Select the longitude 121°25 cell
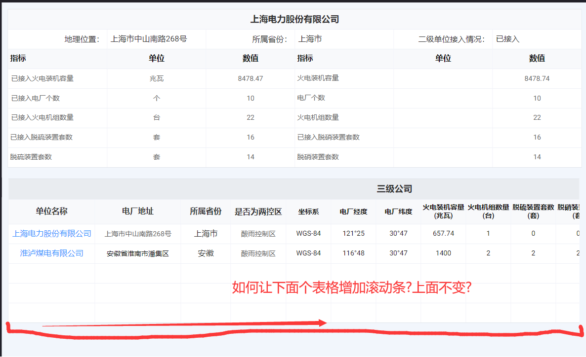The image size is (586, 357). coord(354,234)
